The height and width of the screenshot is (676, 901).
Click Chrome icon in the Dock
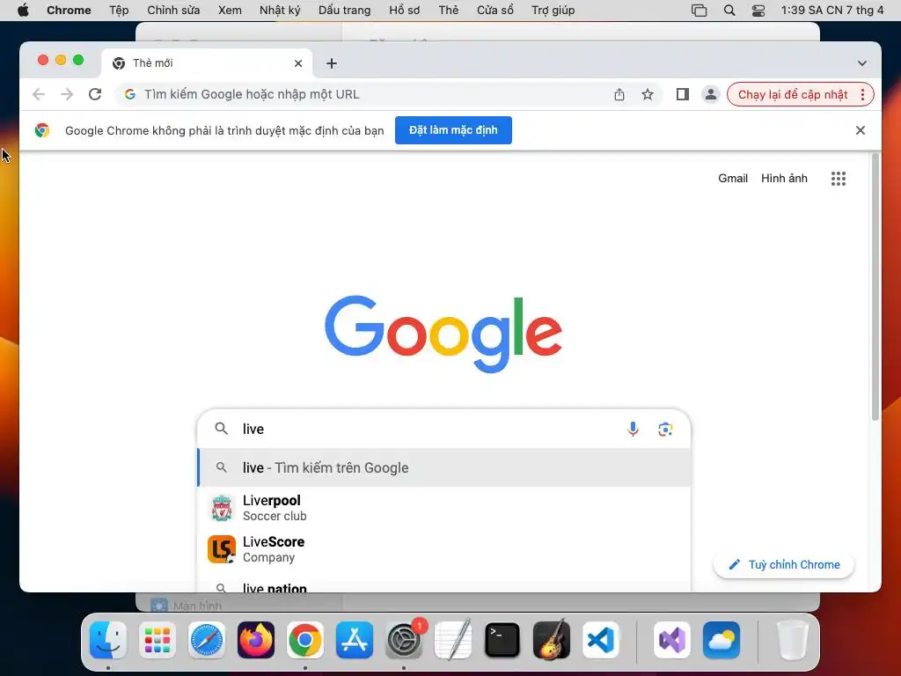click(305, 640)
